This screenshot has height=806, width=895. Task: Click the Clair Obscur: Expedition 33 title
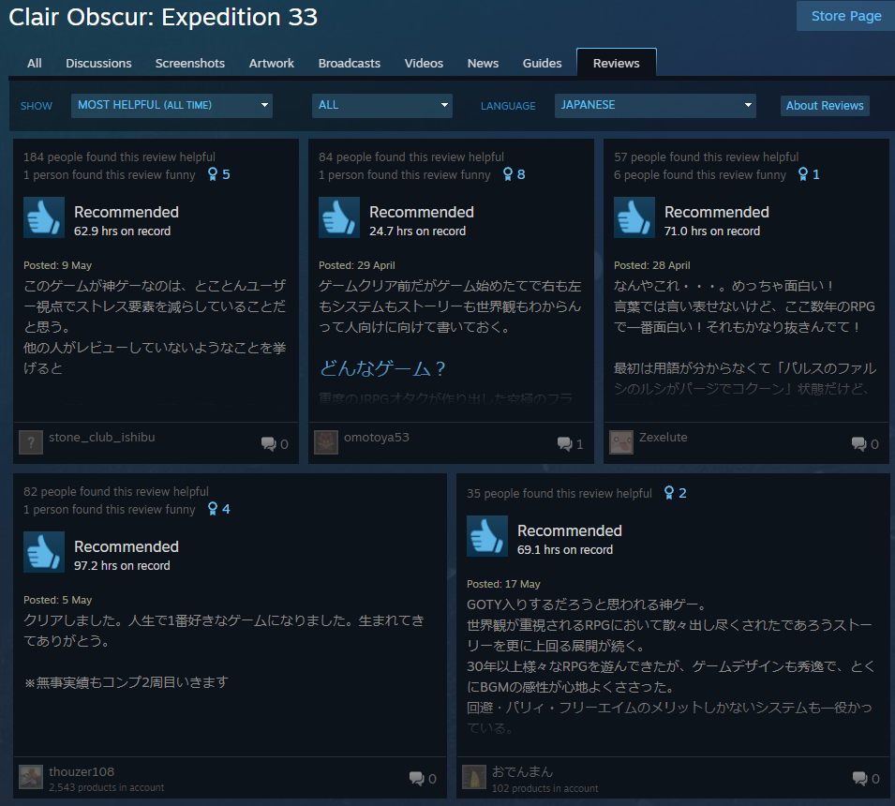tap(163, 17)
